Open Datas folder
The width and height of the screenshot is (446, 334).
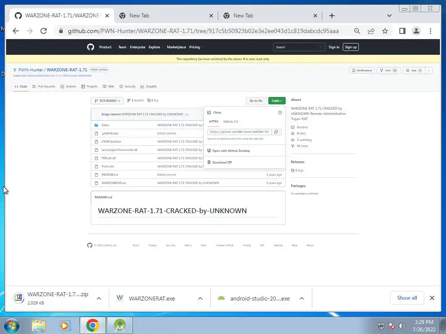[x=105, y=125]
